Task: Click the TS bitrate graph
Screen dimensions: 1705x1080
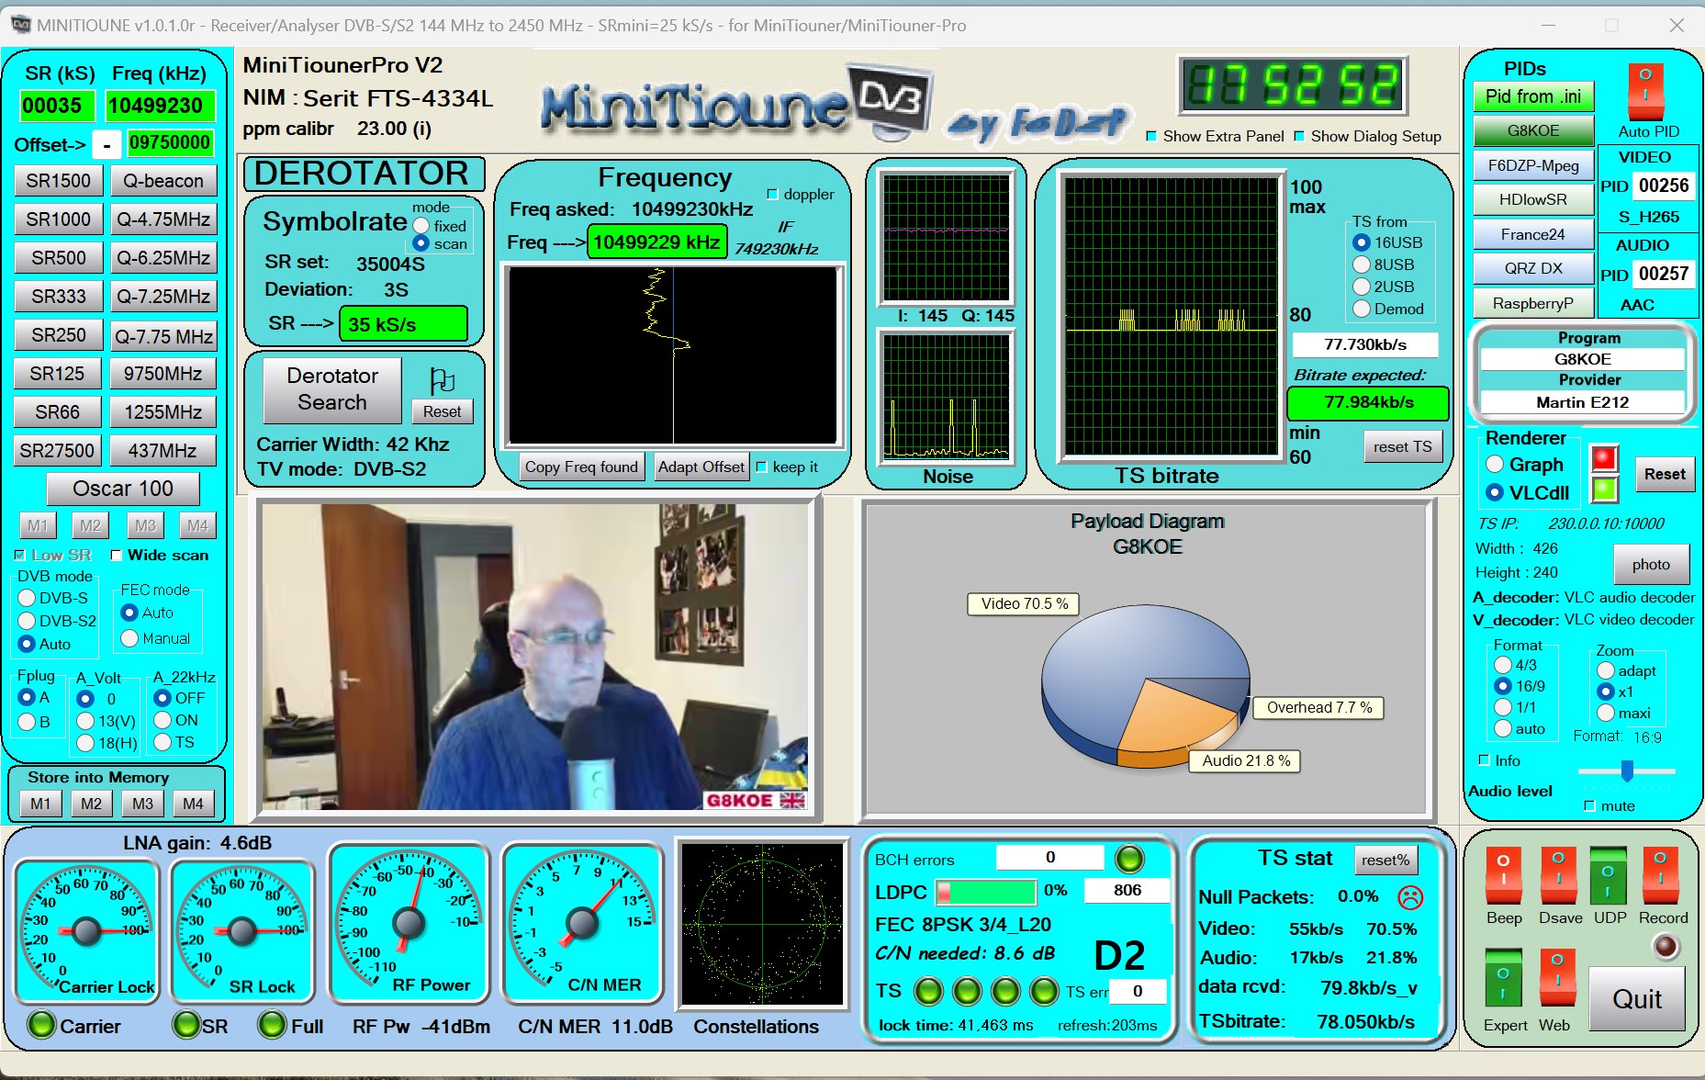Action: pos(1171,315)
